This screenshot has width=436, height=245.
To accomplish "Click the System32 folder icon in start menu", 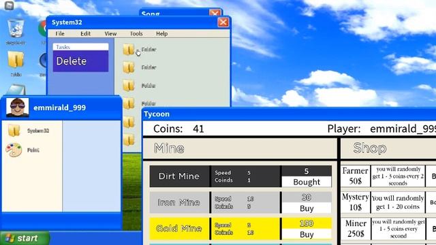I will pos(14,130).
